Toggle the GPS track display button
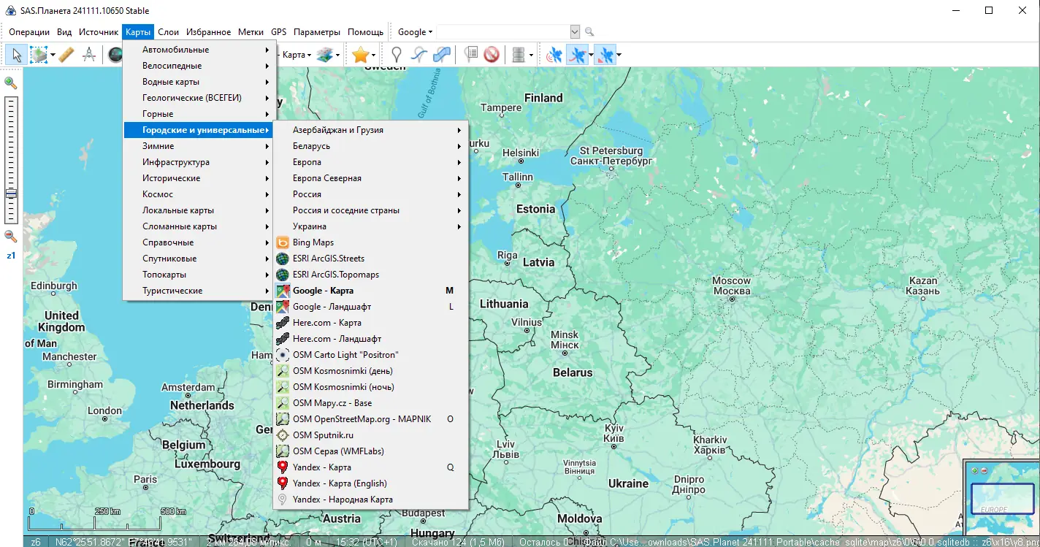The image size is (1040, 547). pyautogui.click(x=577, y=55)
